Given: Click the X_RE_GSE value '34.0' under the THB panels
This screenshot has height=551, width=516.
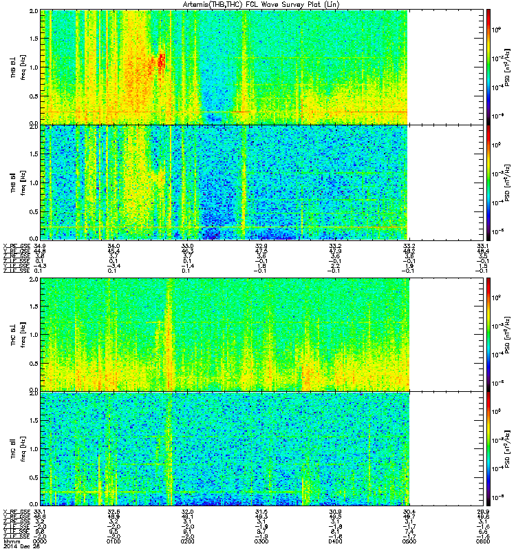Looking at the screenshot, I should coord(114,246).
